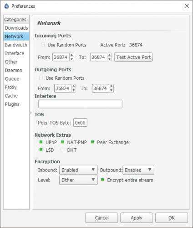Open the Interface category
This screenshot has height=228, width=193.
[x=16, y=53]
